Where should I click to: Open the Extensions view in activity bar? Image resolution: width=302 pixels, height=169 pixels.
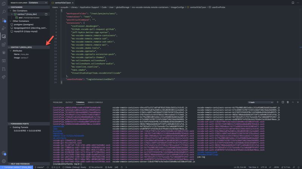click(4, 44)
